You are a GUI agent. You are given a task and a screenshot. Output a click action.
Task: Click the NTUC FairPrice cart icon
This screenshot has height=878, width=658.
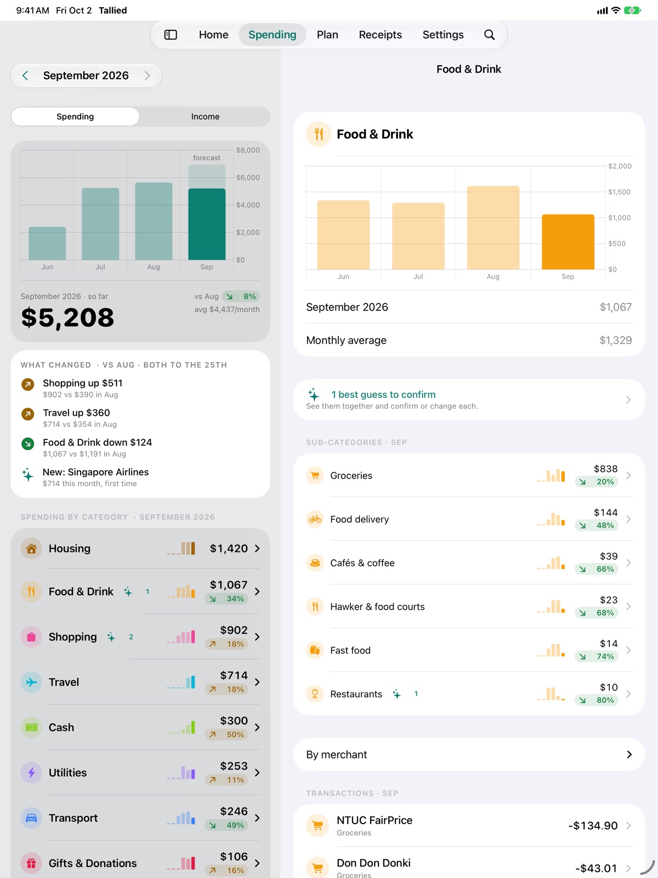(x=317, y=825)
